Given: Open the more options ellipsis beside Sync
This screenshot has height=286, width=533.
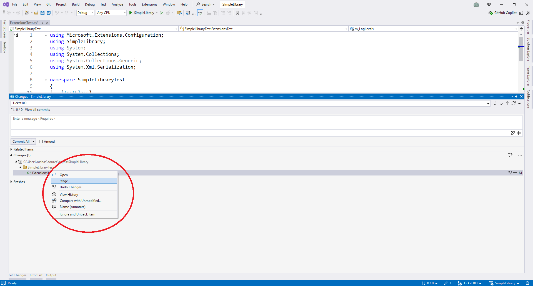Looking at the screenshot, I should 520,103.
